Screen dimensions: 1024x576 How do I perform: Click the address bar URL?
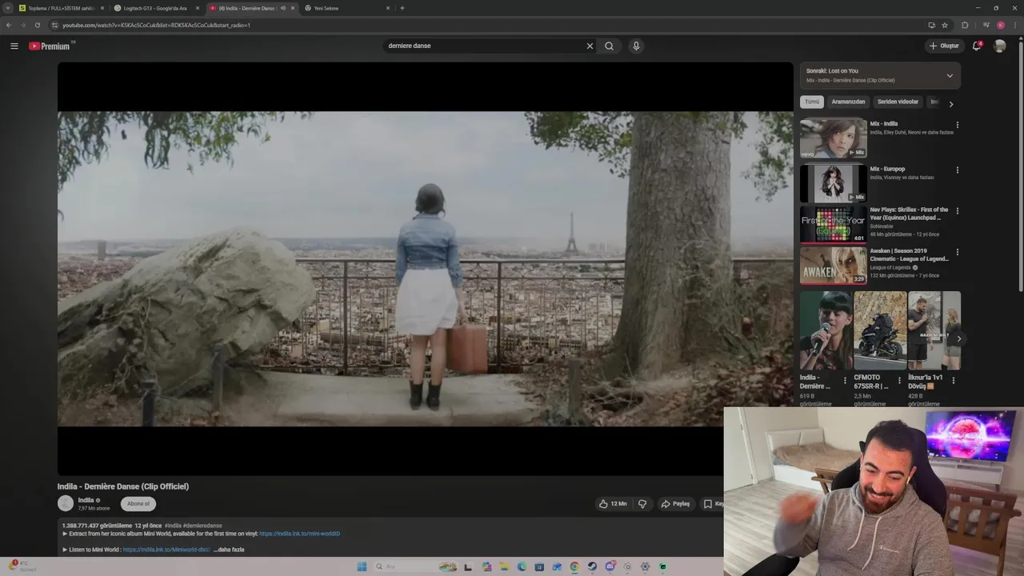[156, 25]
